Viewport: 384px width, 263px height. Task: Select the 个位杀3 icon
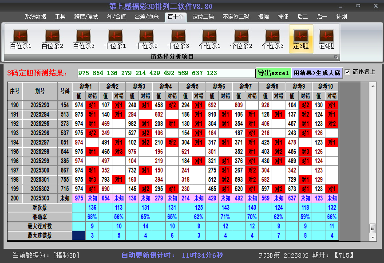coord(273,39)
